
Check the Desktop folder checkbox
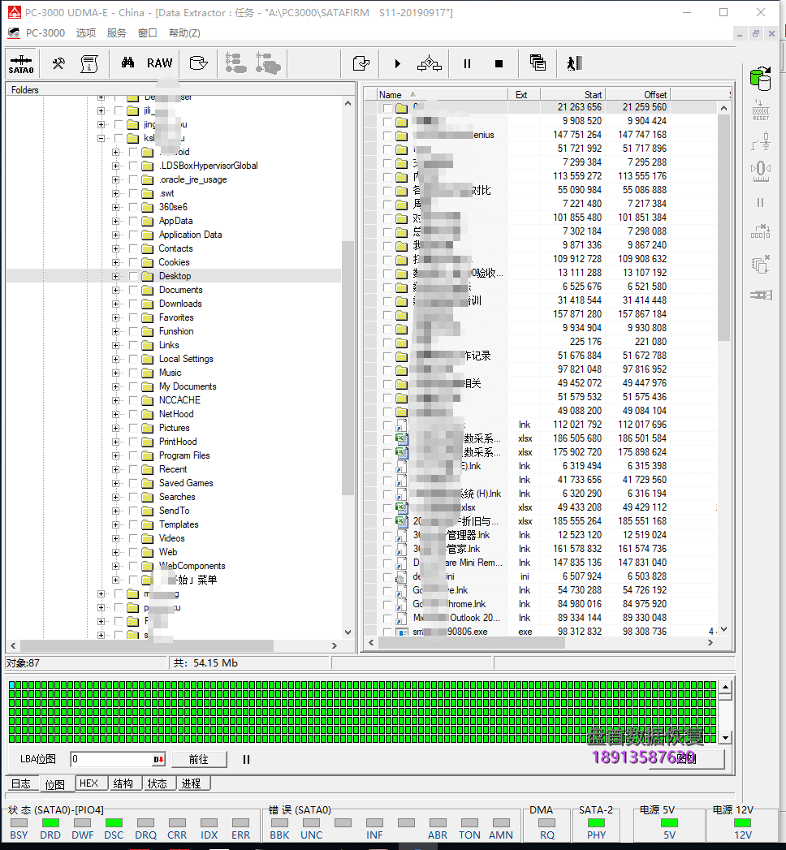pos(133,276)
